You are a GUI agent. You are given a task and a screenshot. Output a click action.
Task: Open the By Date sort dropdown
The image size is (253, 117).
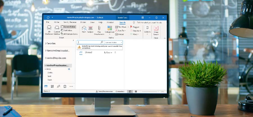[108, 53]
